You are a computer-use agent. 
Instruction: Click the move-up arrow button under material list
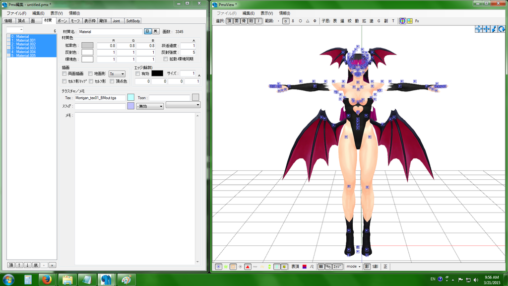19,265
